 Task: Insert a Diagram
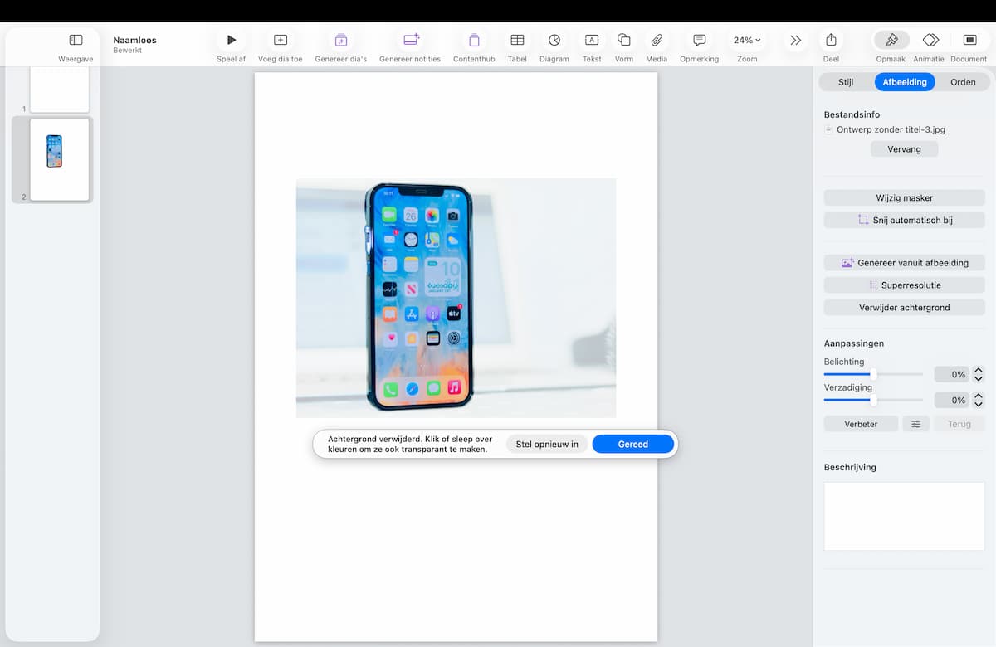pyautogui.click(x=554, y=40)
